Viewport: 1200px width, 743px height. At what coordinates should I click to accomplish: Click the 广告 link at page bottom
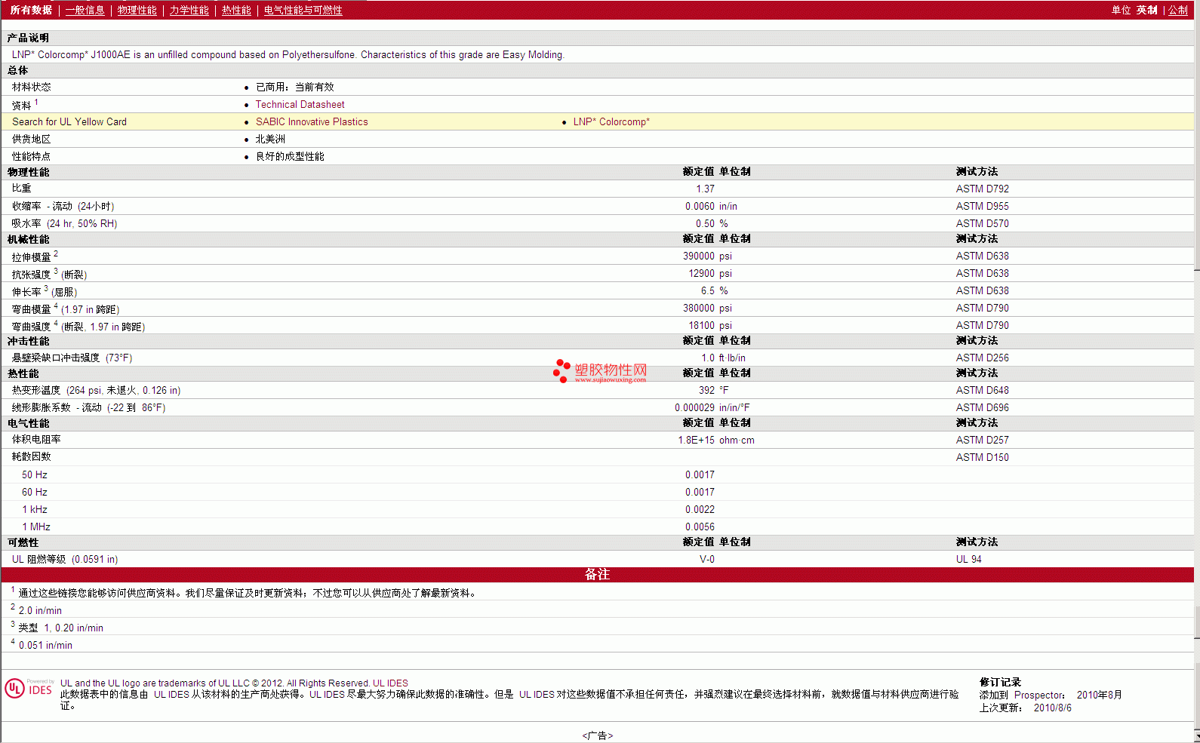(x=597, y=735)
